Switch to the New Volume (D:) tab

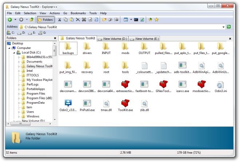pos(113,39)
